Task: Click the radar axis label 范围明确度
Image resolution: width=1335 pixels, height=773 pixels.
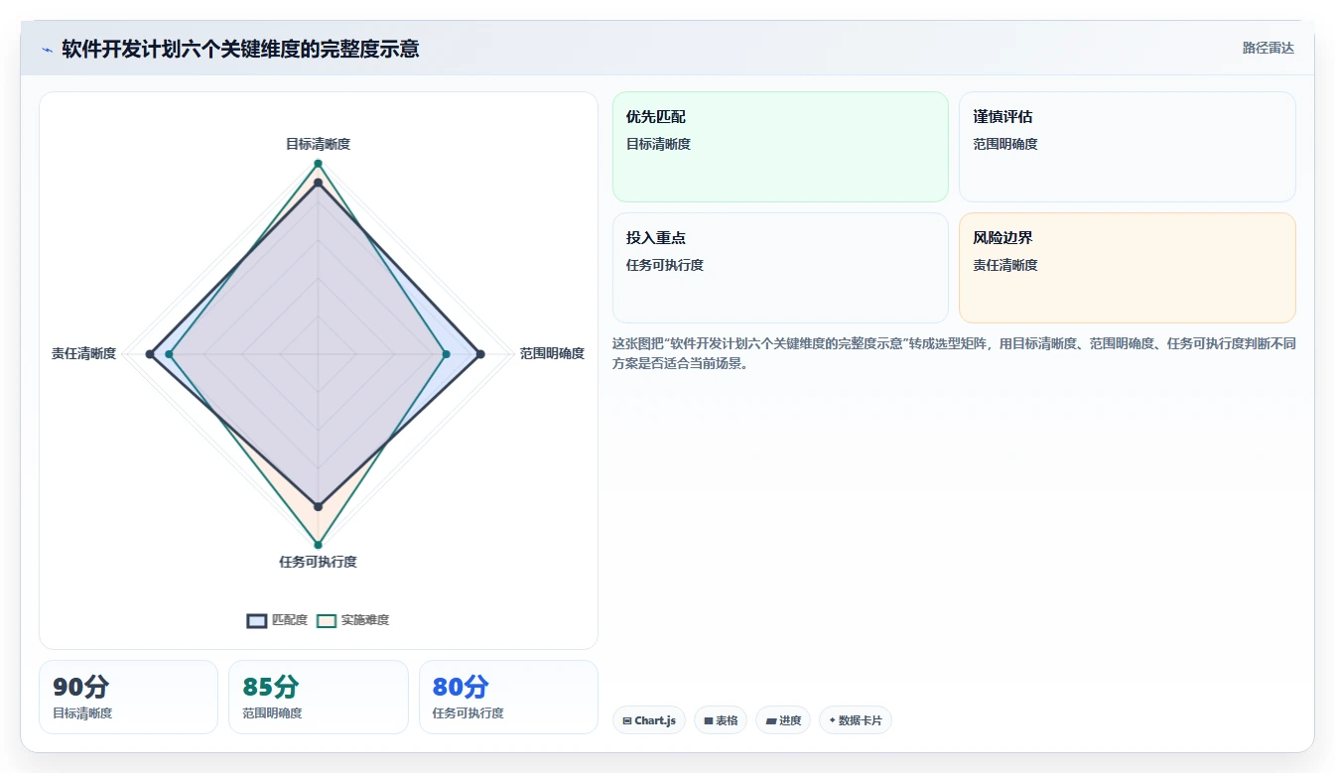Action: pos(552,353)
